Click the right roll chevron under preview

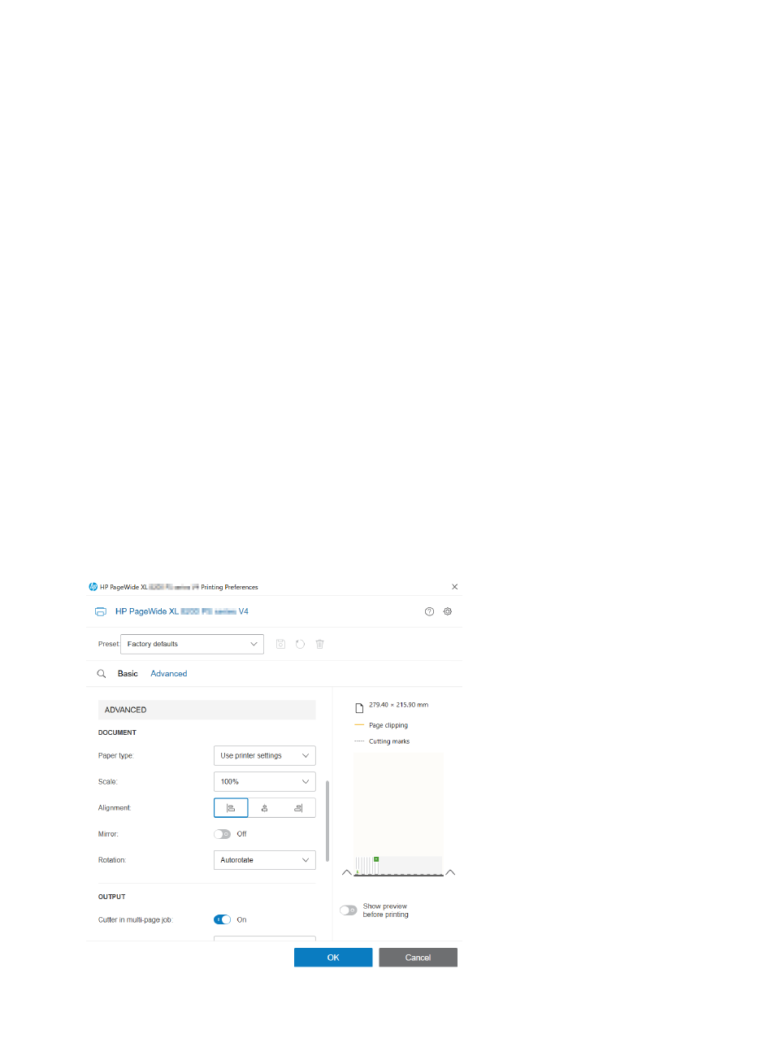click(x=450, y=872)
